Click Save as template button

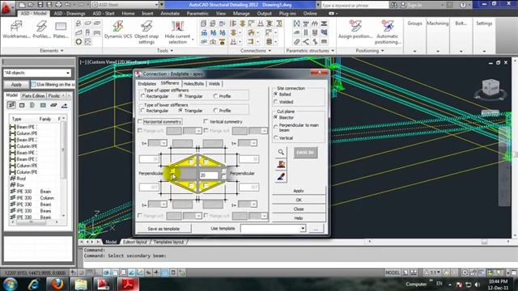pos(163,229)
